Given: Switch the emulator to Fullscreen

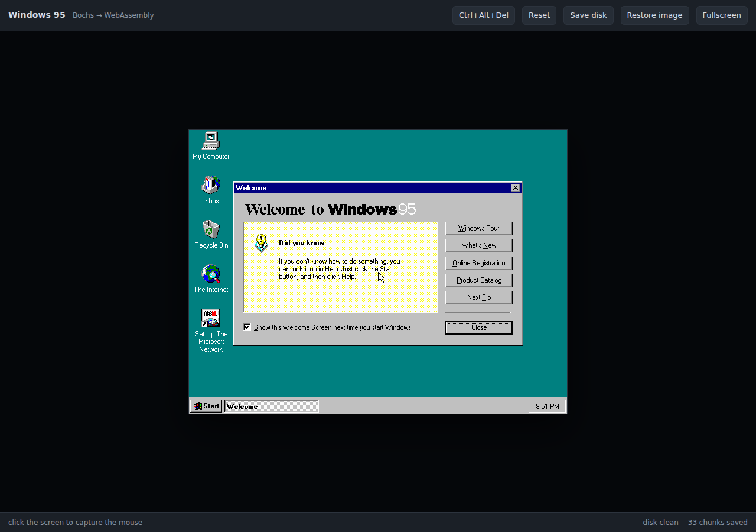Looking at the screenshot, I should (722, 15).
